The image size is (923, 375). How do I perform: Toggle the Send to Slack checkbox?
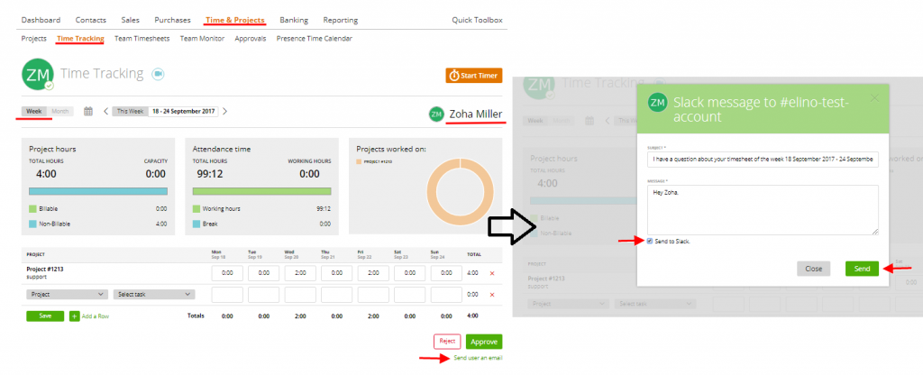(x=650, y=242)
